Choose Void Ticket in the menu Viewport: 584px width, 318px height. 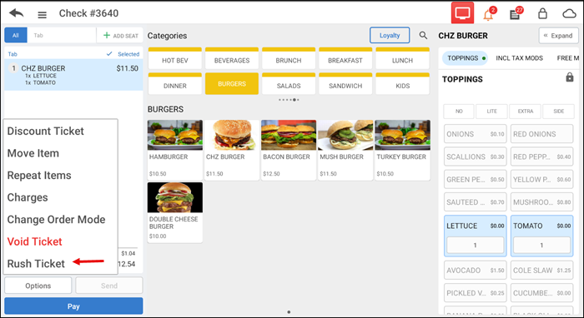(x=35, y=241)
